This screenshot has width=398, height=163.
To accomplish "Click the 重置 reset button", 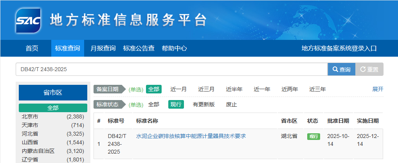I will [x=369, y=69].
